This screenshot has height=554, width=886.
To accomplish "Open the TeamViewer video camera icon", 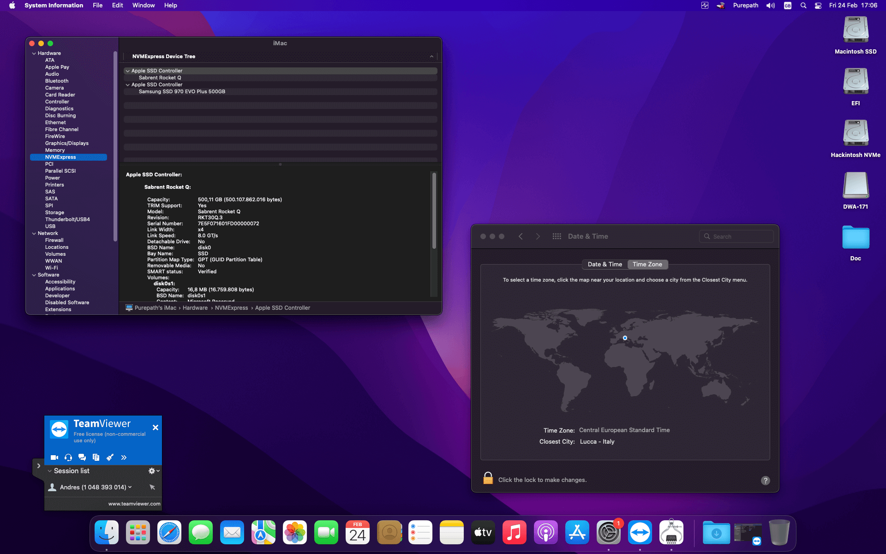I will [x=54, y=458].
